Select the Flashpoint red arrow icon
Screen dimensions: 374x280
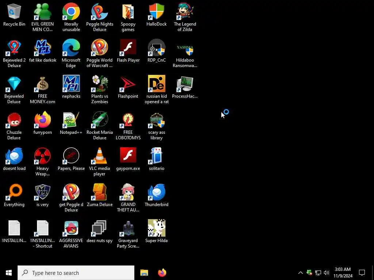128,84
